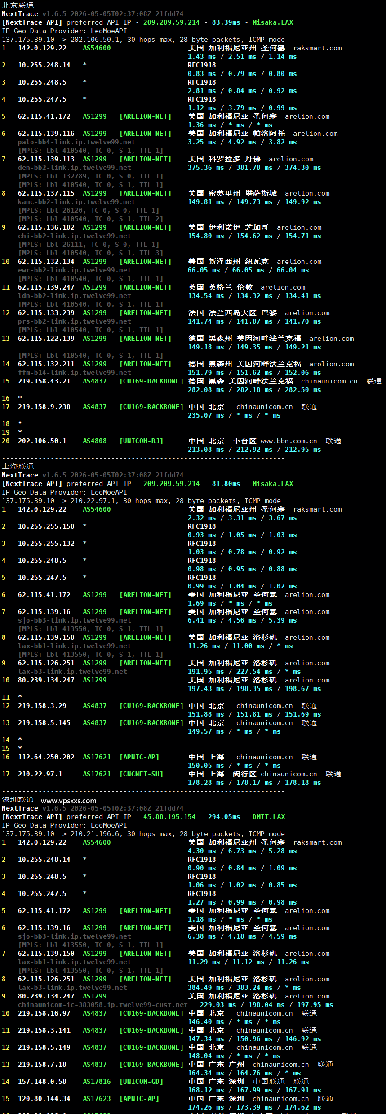The height and width of the screenshot is (1114, 386).
Task: Click hostname den-bb2-link.ip.twelve99.net
Action: 75,168
